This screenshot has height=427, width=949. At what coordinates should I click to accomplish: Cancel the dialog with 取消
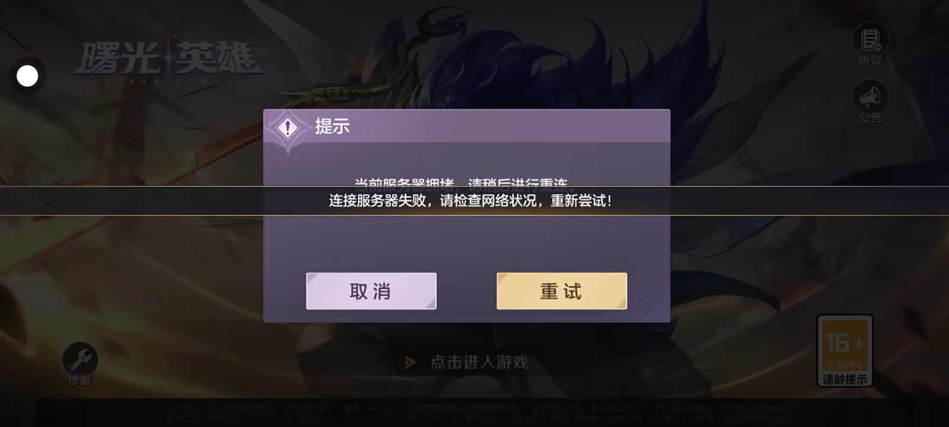[371, 291]
